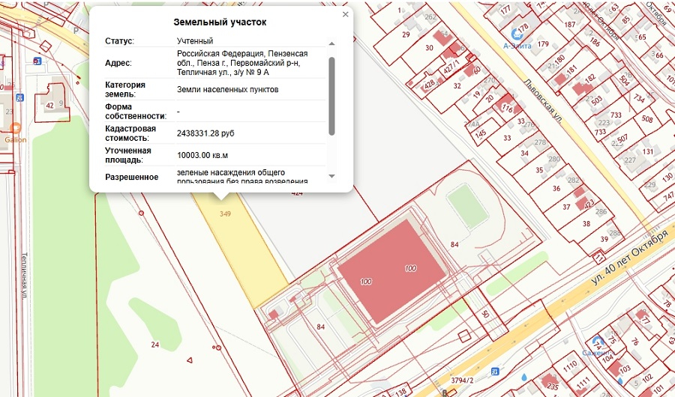Click the vertical Тепличная ул. street label

click(x=24, y=276)
